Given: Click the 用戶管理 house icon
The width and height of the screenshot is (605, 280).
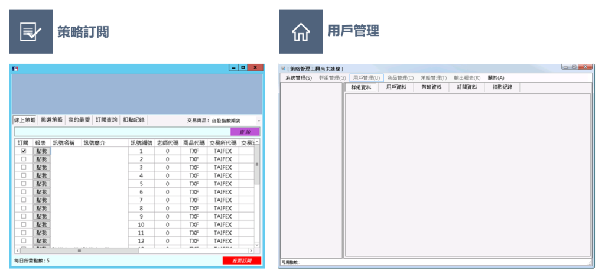Looking at the screenshot, I should [301, 31].
